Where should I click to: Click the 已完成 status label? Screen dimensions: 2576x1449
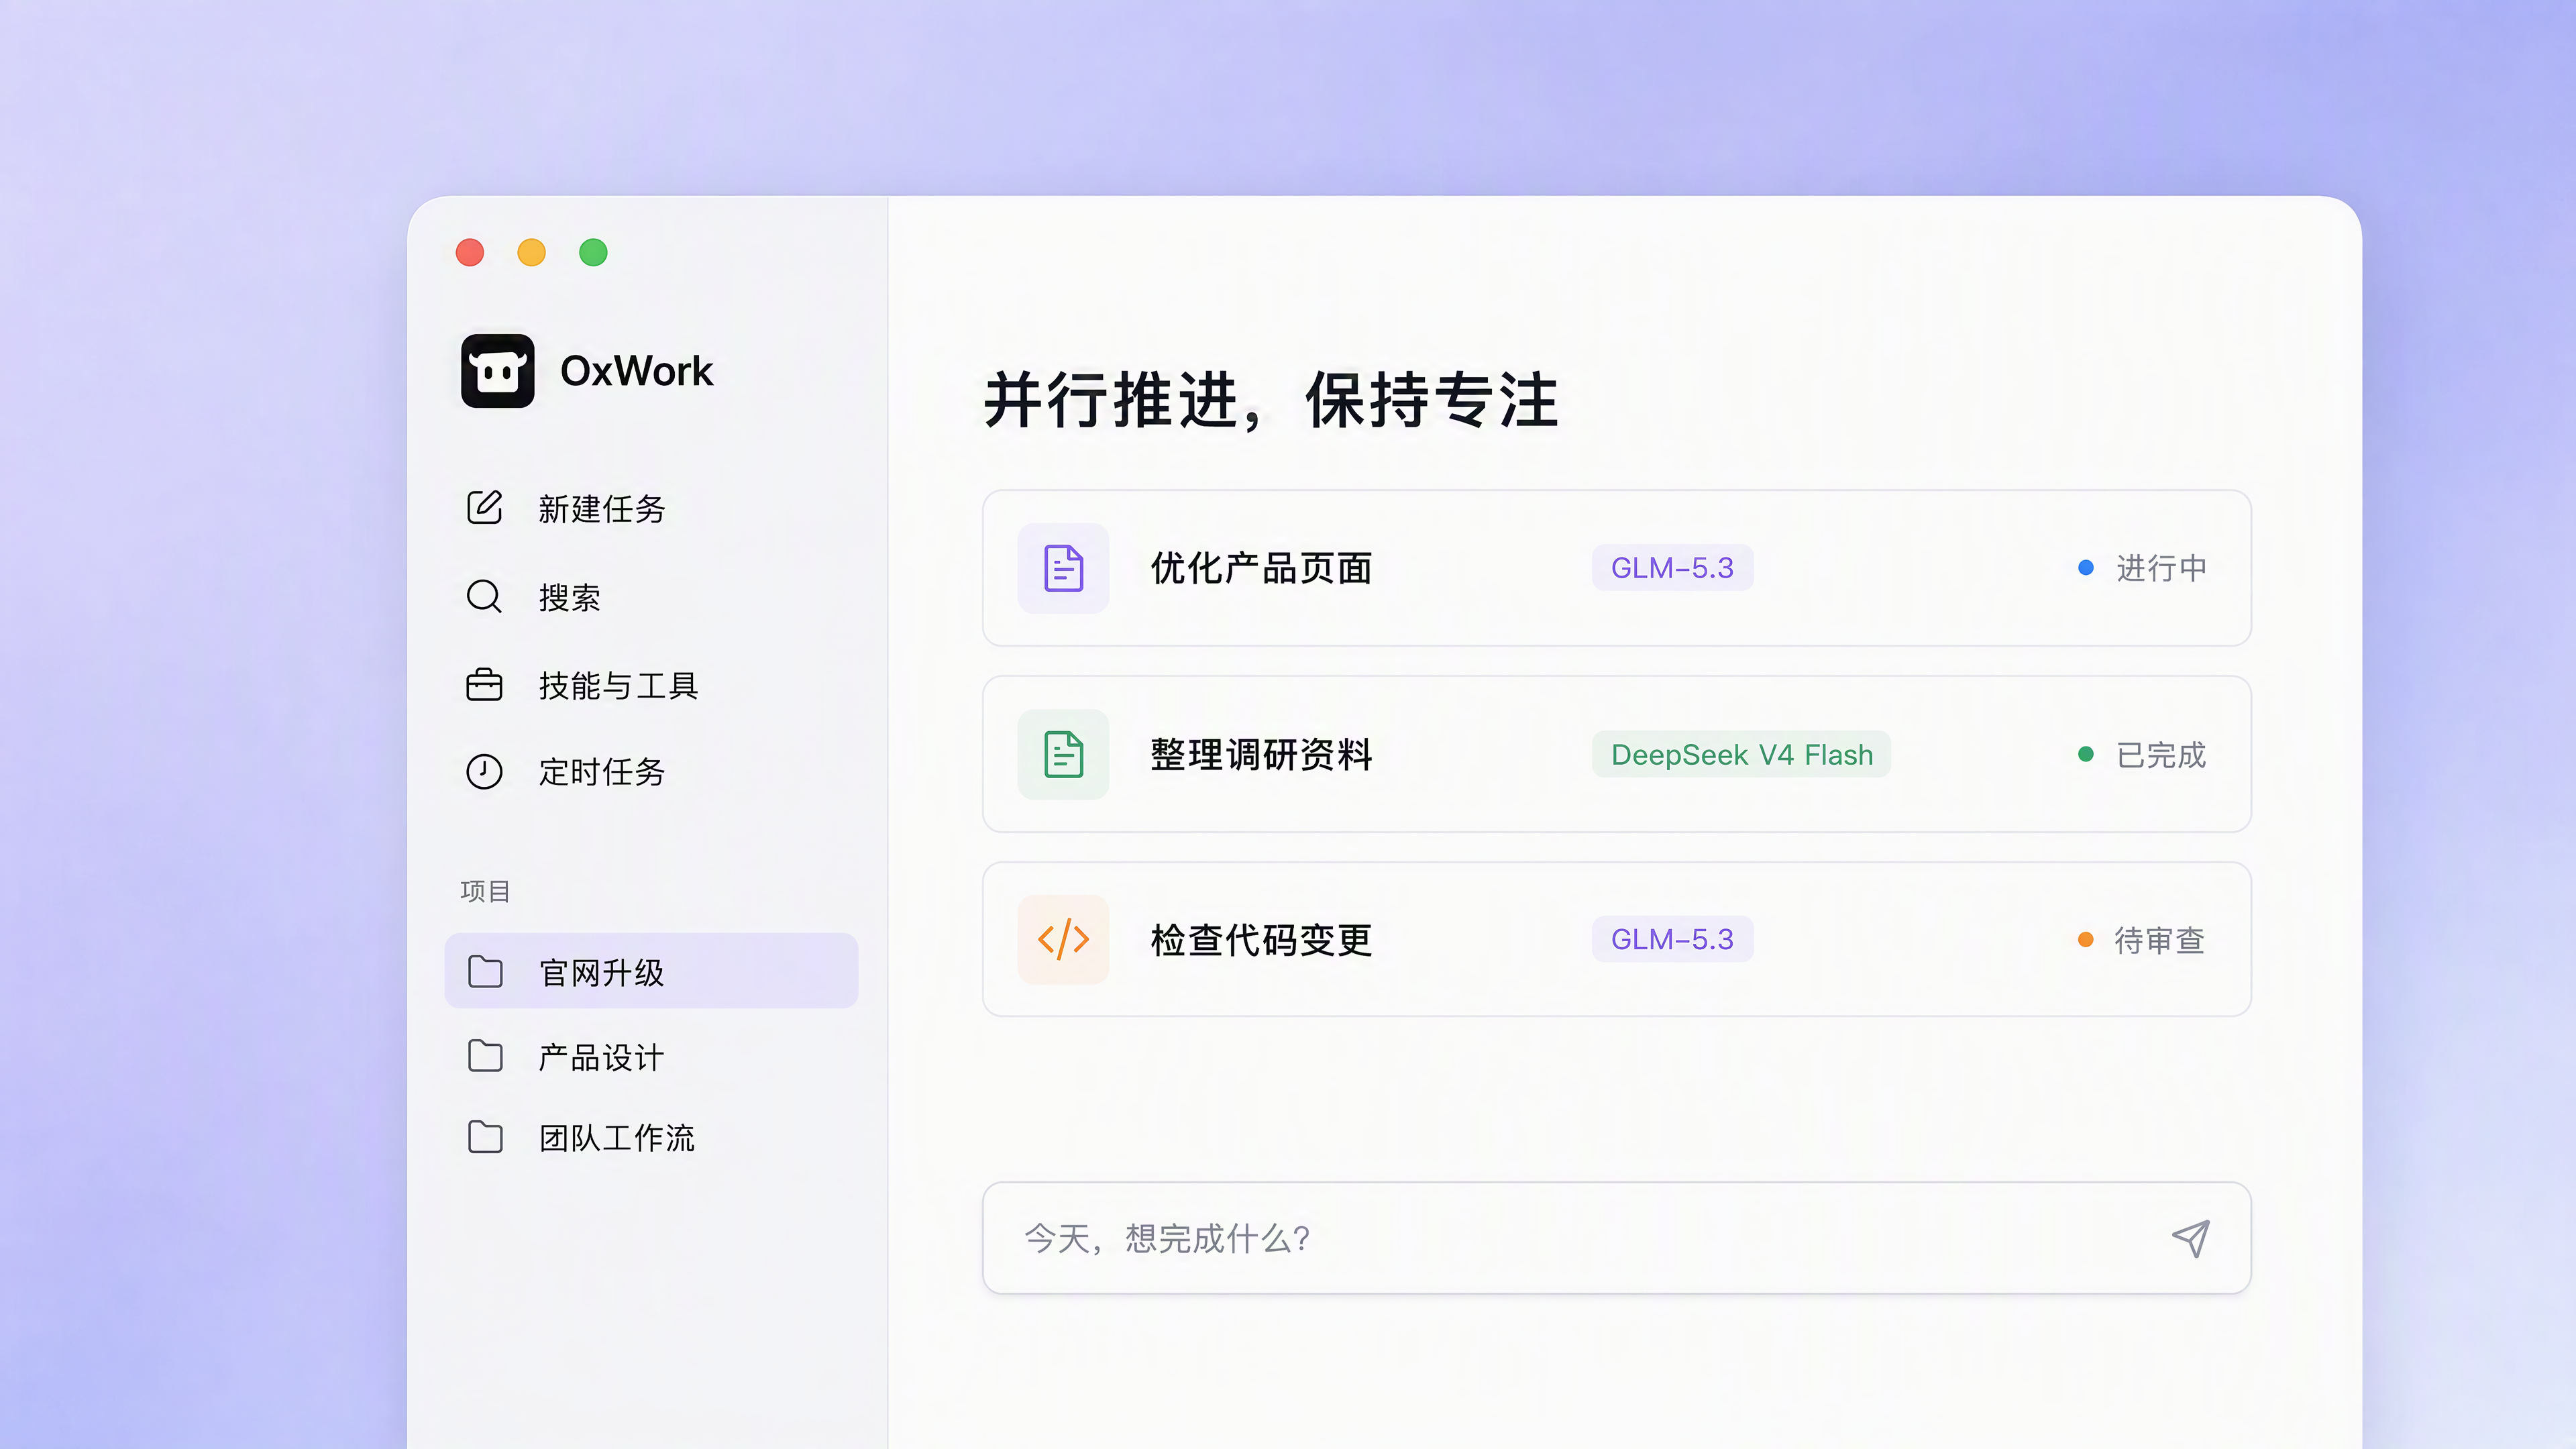pos(2161,754)
